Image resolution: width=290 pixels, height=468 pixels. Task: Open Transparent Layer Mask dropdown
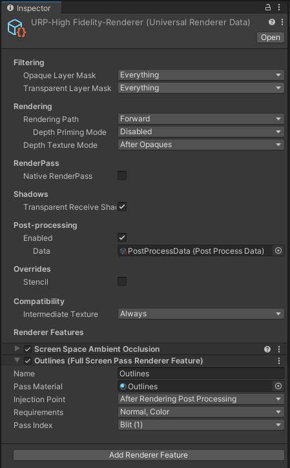[x=201, y=88]
